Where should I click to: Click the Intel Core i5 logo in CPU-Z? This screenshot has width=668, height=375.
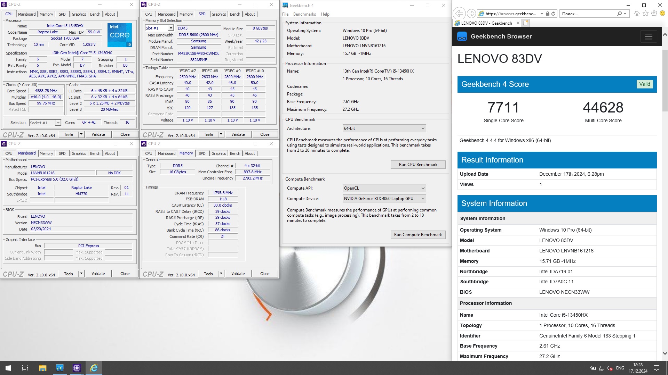(x=120, y=35)
